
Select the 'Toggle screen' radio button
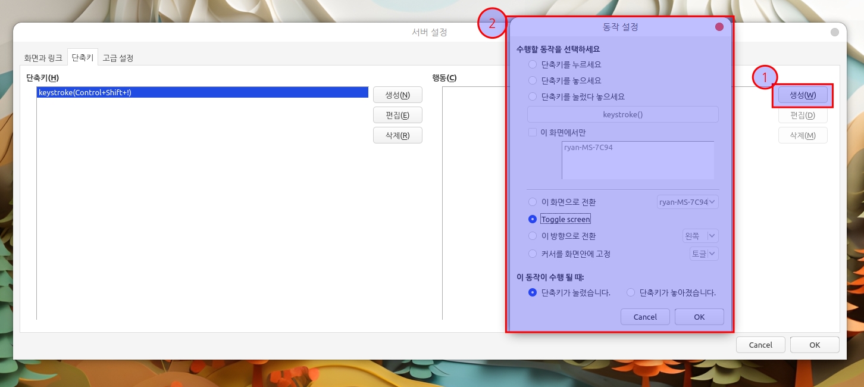click(x=533, y=219)
